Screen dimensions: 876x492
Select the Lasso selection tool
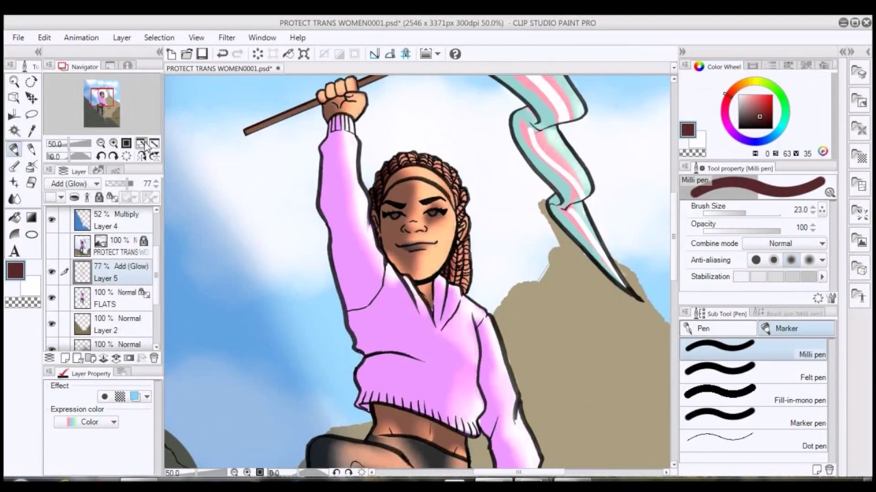[31, 114]
